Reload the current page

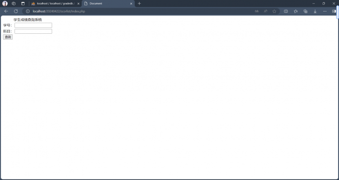16,11
